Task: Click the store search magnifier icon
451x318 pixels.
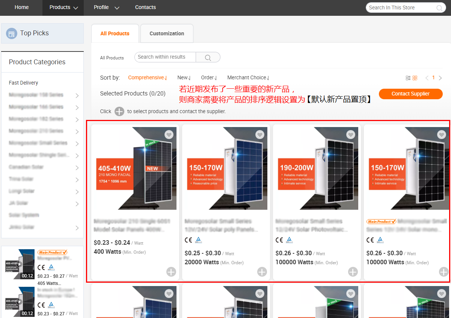Action: tap(439, 8)
